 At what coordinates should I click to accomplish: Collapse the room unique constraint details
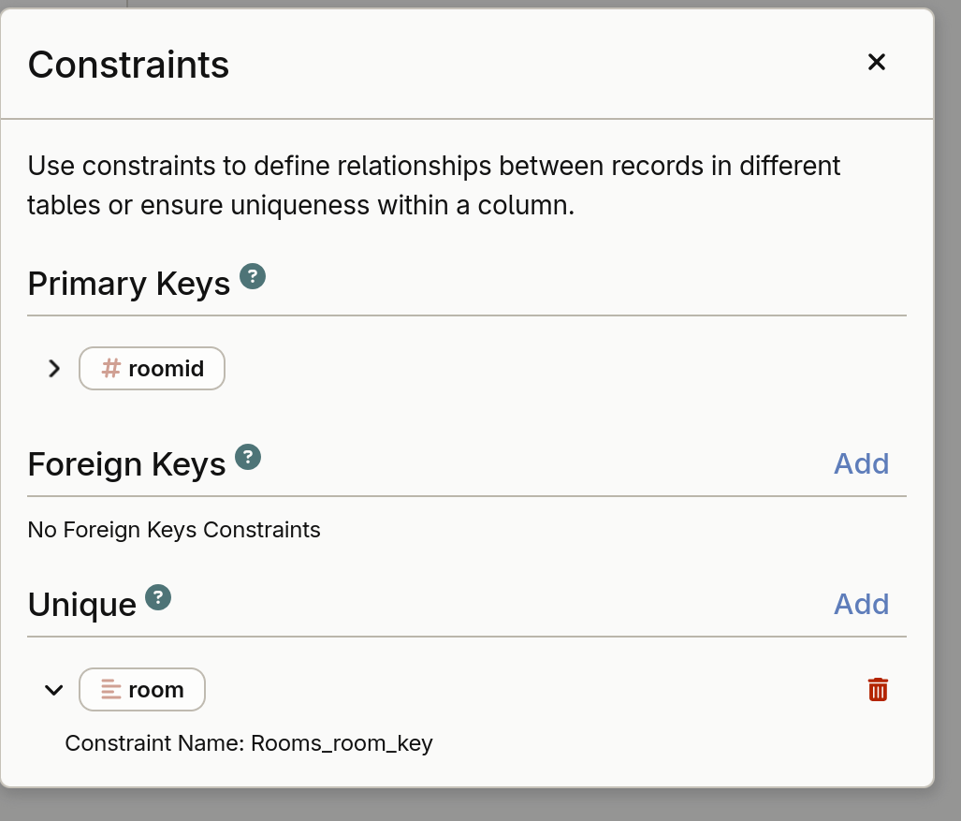54,690
